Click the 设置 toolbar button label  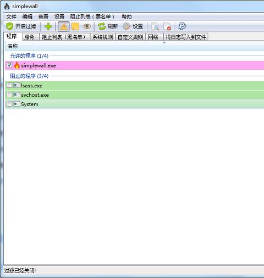pos(137,26)
